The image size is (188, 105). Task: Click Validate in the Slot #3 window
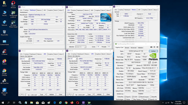pos(99,94)
